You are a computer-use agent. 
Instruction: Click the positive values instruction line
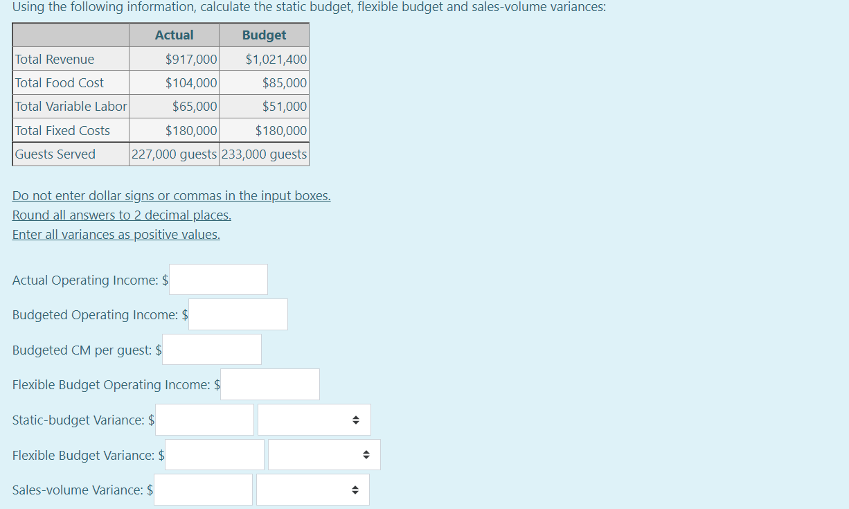(116, 234)
